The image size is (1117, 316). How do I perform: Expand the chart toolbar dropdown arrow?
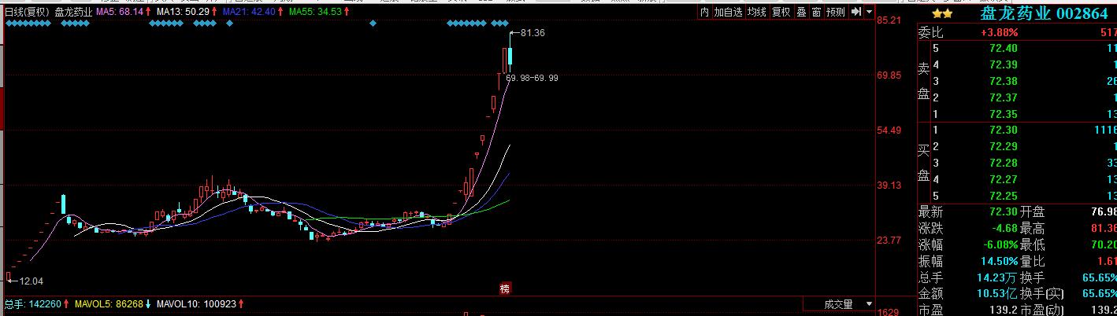tap(870, 12)
